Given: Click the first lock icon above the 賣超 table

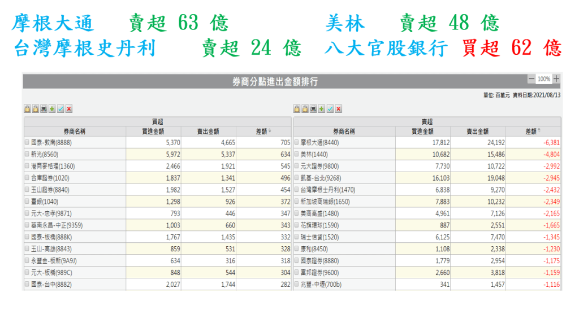Looking at the screenshot, I should click(x=297, y=109).
